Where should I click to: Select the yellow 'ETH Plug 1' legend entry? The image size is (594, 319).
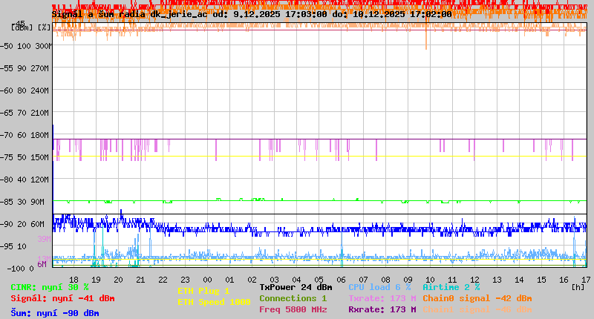coord(203,291)
